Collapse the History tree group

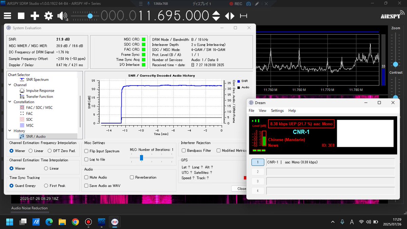(x=10, y=131)
